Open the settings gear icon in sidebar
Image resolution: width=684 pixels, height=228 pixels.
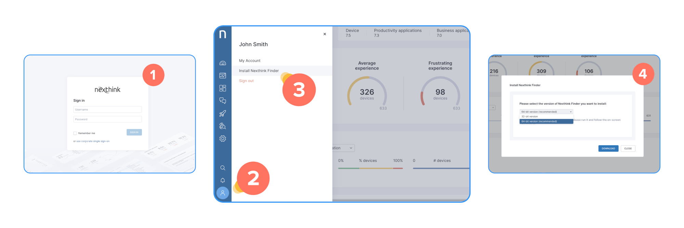(x=223, y=138)
